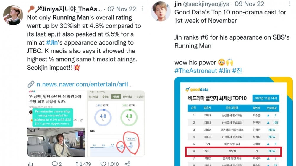The width and height of the screenshot is (296, 166).
Task: Open the gooddata TOP10 chart image
Action: [234, 121]
